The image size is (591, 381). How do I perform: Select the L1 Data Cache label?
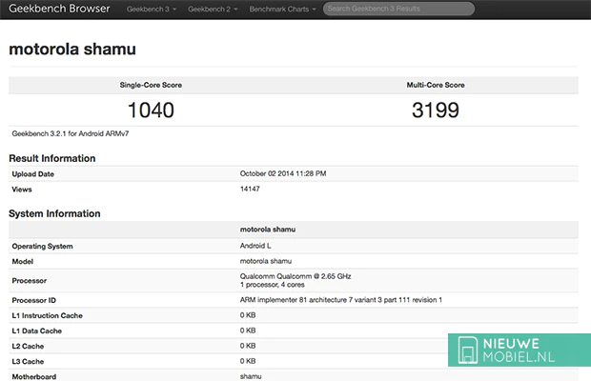tap(36, 331)
